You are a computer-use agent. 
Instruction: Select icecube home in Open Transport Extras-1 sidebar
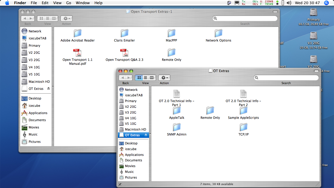(36, 105)
